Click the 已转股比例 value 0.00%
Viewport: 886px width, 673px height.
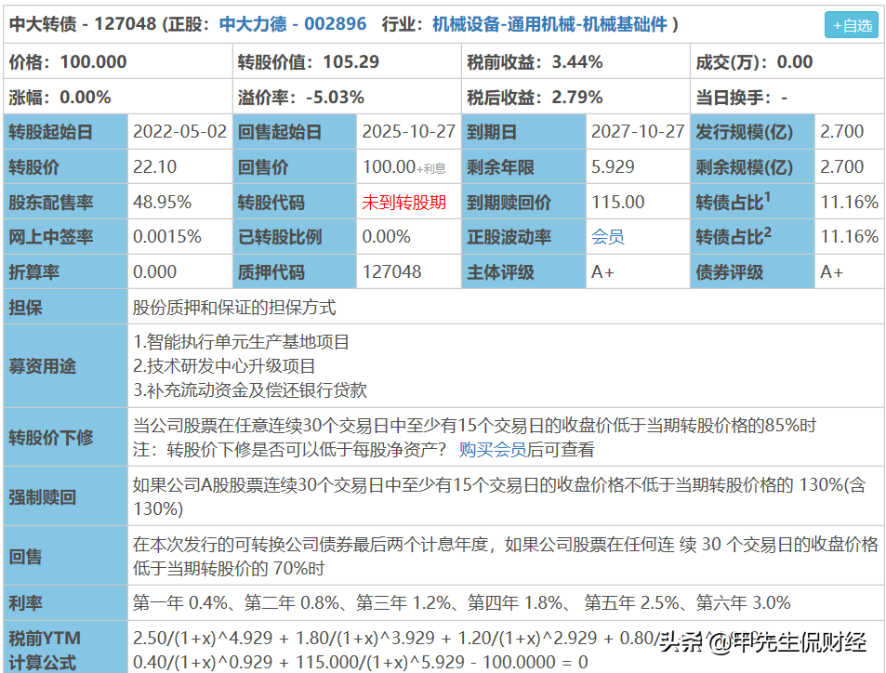click(387, 237)
